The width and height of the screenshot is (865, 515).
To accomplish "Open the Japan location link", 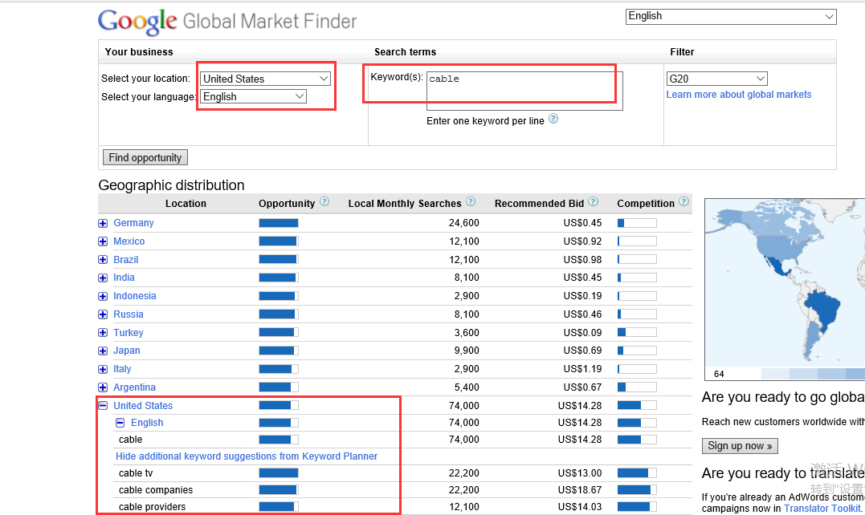I will click(x=127, y=351).
